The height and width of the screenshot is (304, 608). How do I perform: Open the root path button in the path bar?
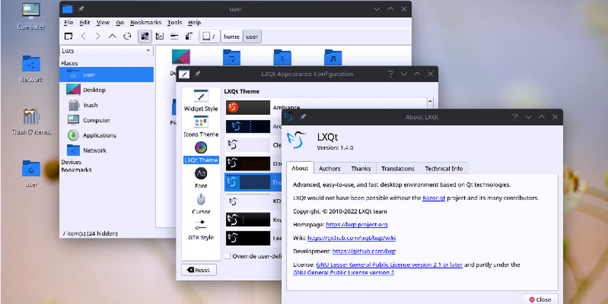click(x=209, y=36)
